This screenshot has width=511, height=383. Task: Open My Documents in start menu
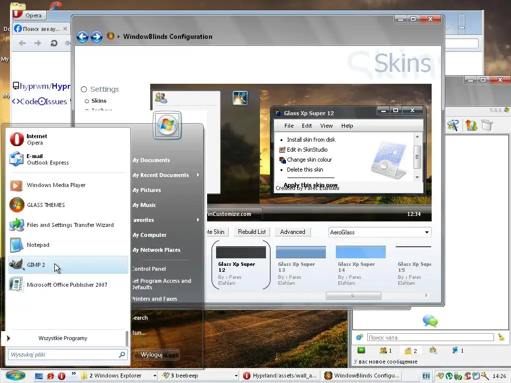tap(151, 160)
